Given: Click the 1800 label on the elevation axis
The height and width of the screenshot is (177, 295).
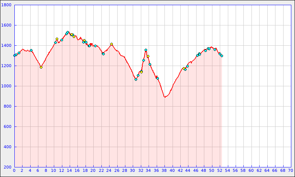Looking at the screenshot, I should (x=7, y=5).
